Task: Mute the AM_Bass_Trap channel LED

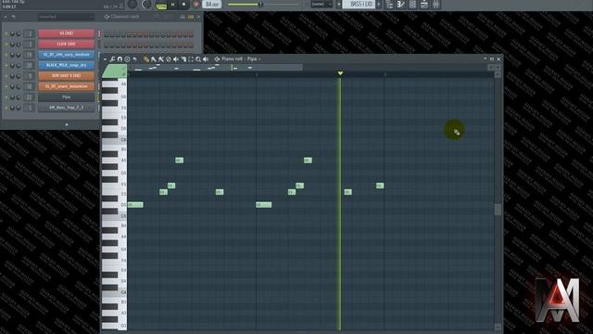Action: click(6, 108)
